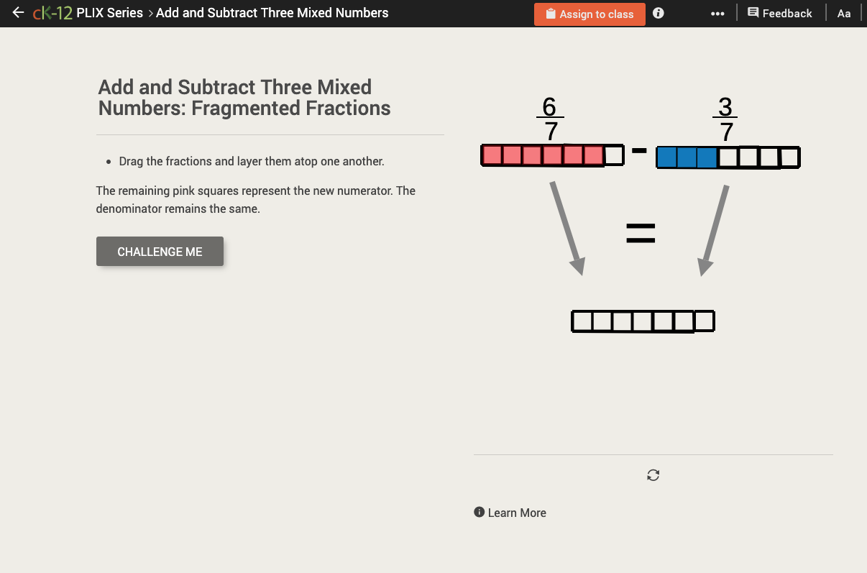867x573 pixels.
Task: Open the Aa text display settings
Action: coord(844,13)
